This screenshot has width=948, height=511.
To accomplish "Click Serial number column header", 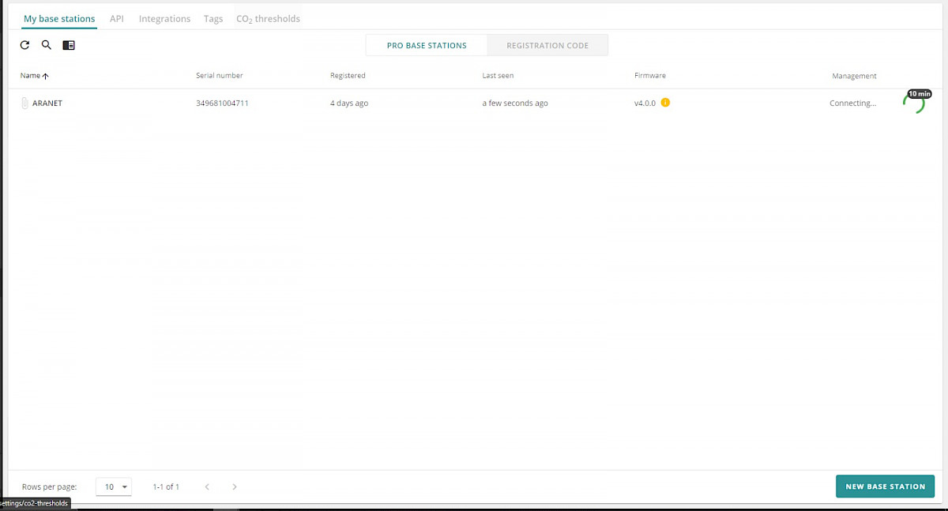I will coord(220,76).
